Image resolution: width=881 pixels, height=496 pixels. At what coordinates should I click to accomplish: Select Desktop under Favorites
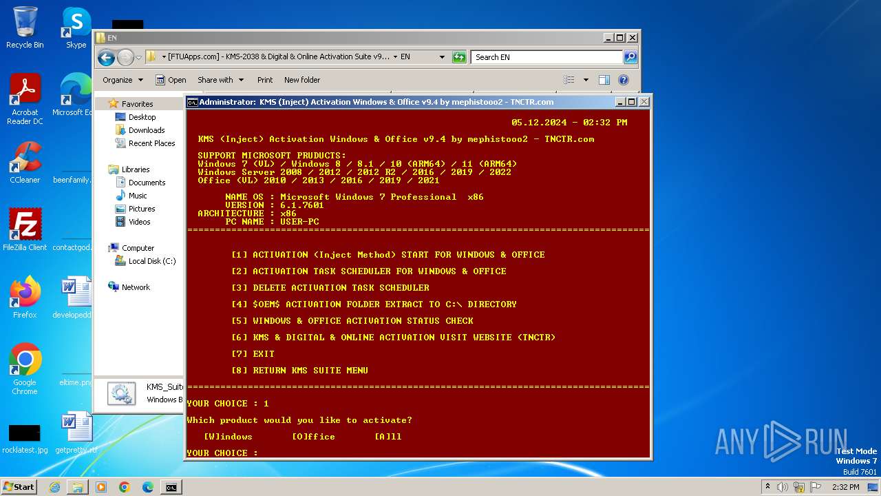click(x=142, y=117)
